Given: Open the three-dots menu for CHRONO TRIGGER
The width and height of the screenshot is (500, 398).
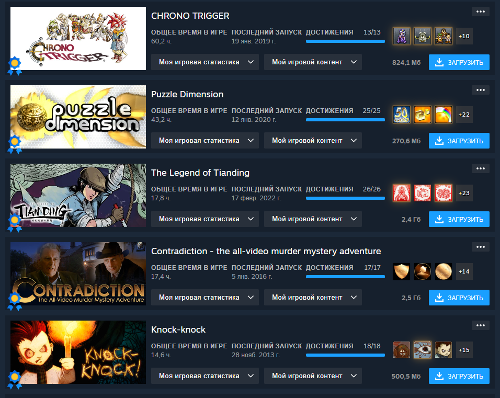Looking at the screenshot, I should pos(481,12).
